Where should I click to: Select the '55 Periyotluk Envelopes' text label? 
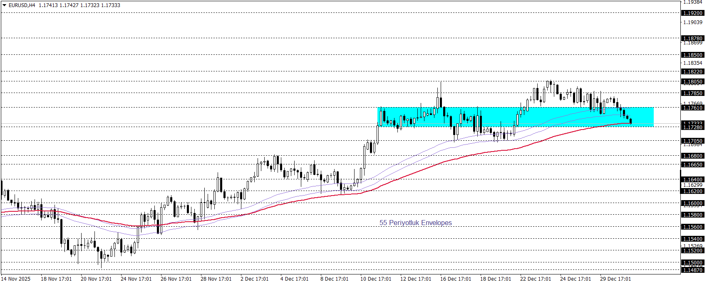coord(415,223)
